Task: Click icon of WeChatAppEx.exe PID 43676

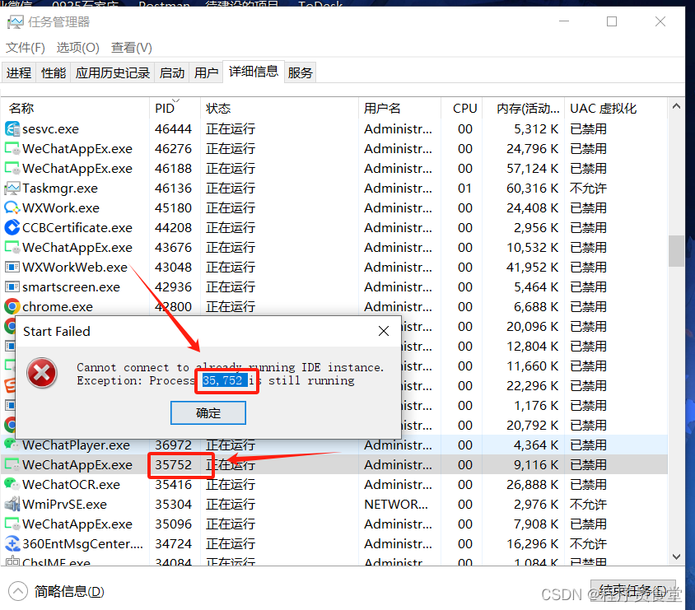Action: pos(12,247)
